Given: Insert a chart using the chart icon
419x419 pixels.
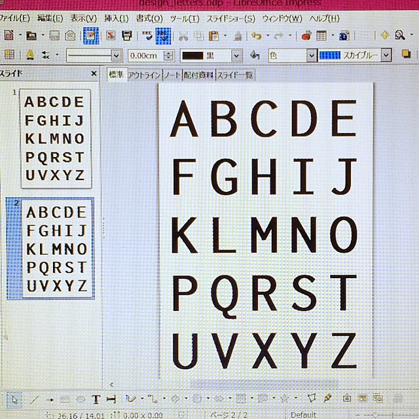Looking at the screenshot, I should (306, 35).
